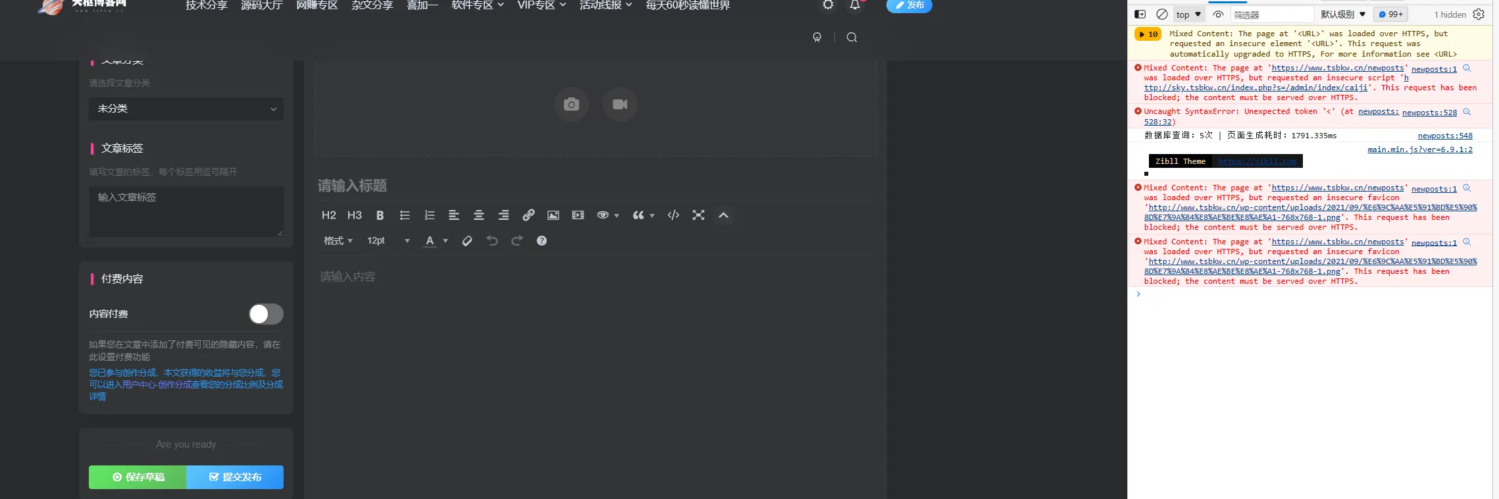This screenshot has height=499, width=1499.
Task: Center-align the text
Action: [x=479, y=215]
